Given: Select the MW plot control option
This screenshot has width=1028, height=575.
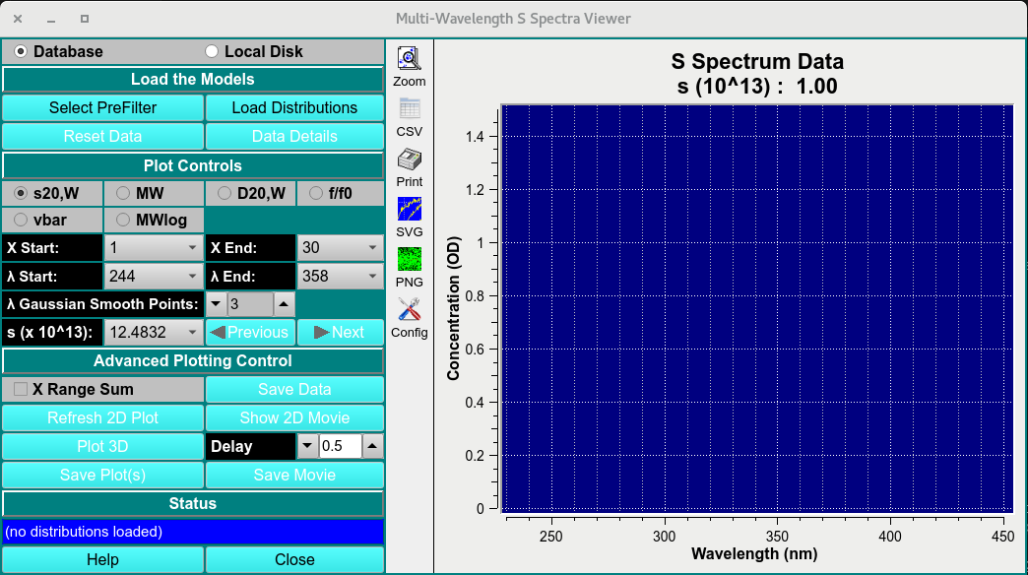Looking at the screenshot, I should click(125, 194).
